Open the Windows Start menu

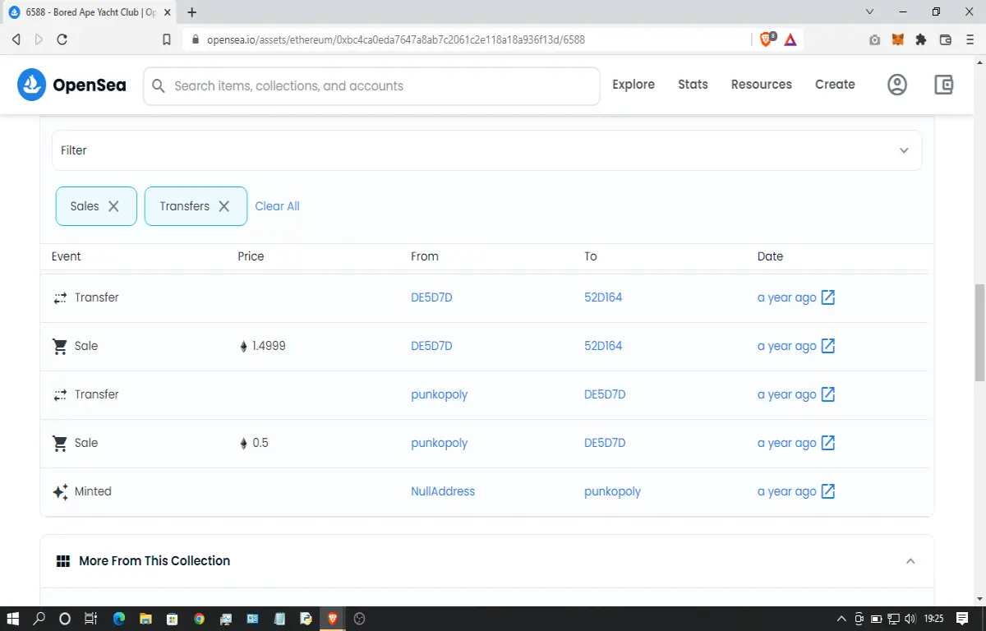14,619
